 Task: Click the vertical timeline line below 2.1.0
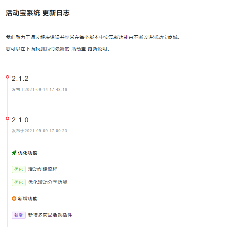point(8,173)
